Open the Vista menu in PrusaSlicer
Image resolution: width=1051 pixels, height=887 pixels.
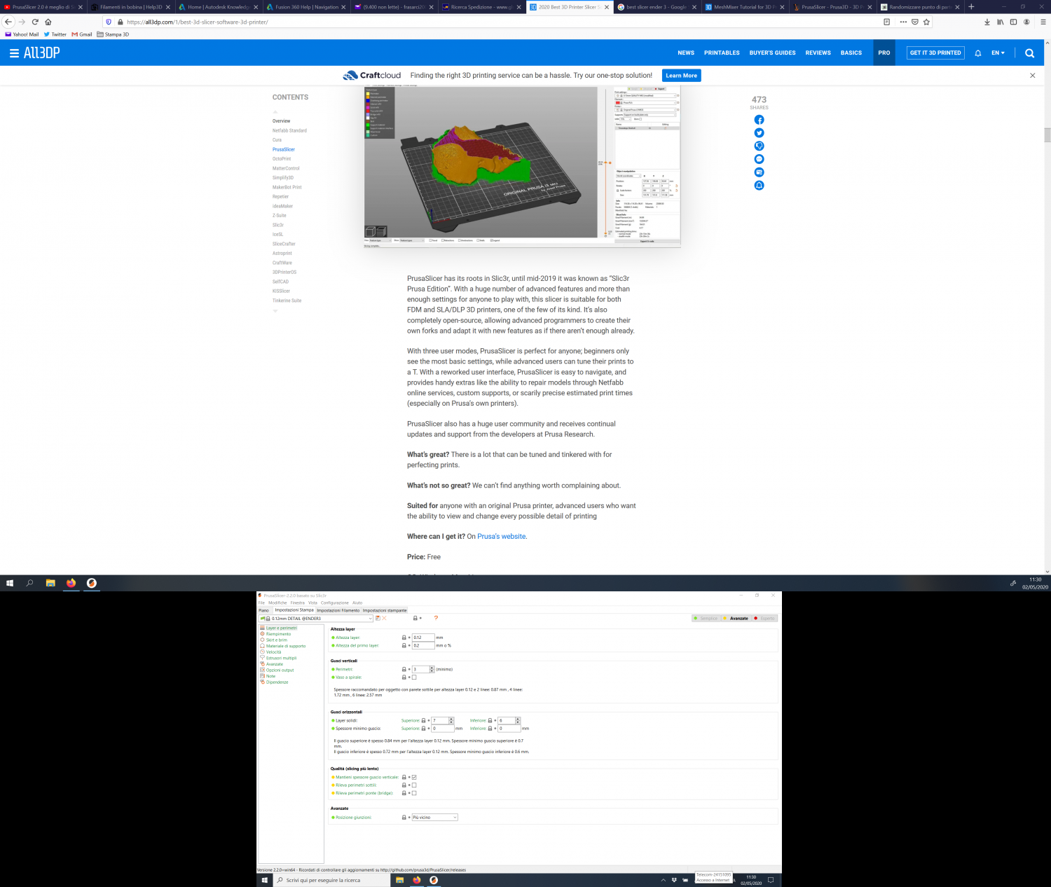click(312, 603)
